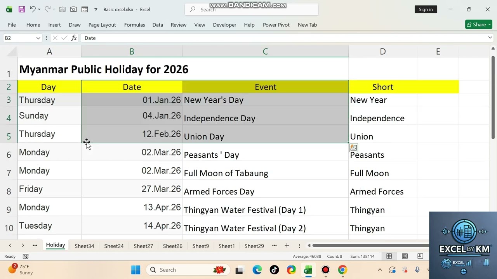497x279 pixels.
Task: Switch to Sheet24 tab
Action: click(114, 246)
